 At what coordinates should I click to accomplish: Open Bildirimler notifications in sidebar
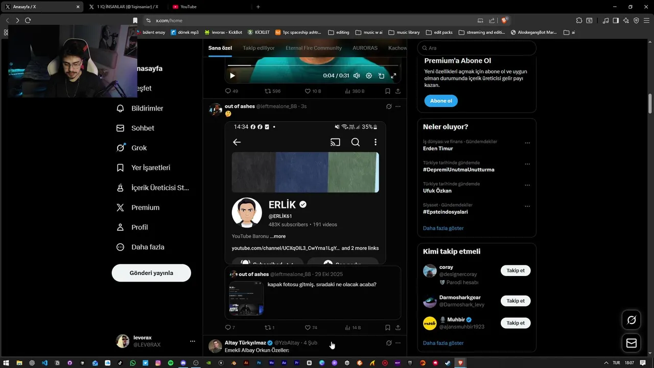(x=140, y=108)
